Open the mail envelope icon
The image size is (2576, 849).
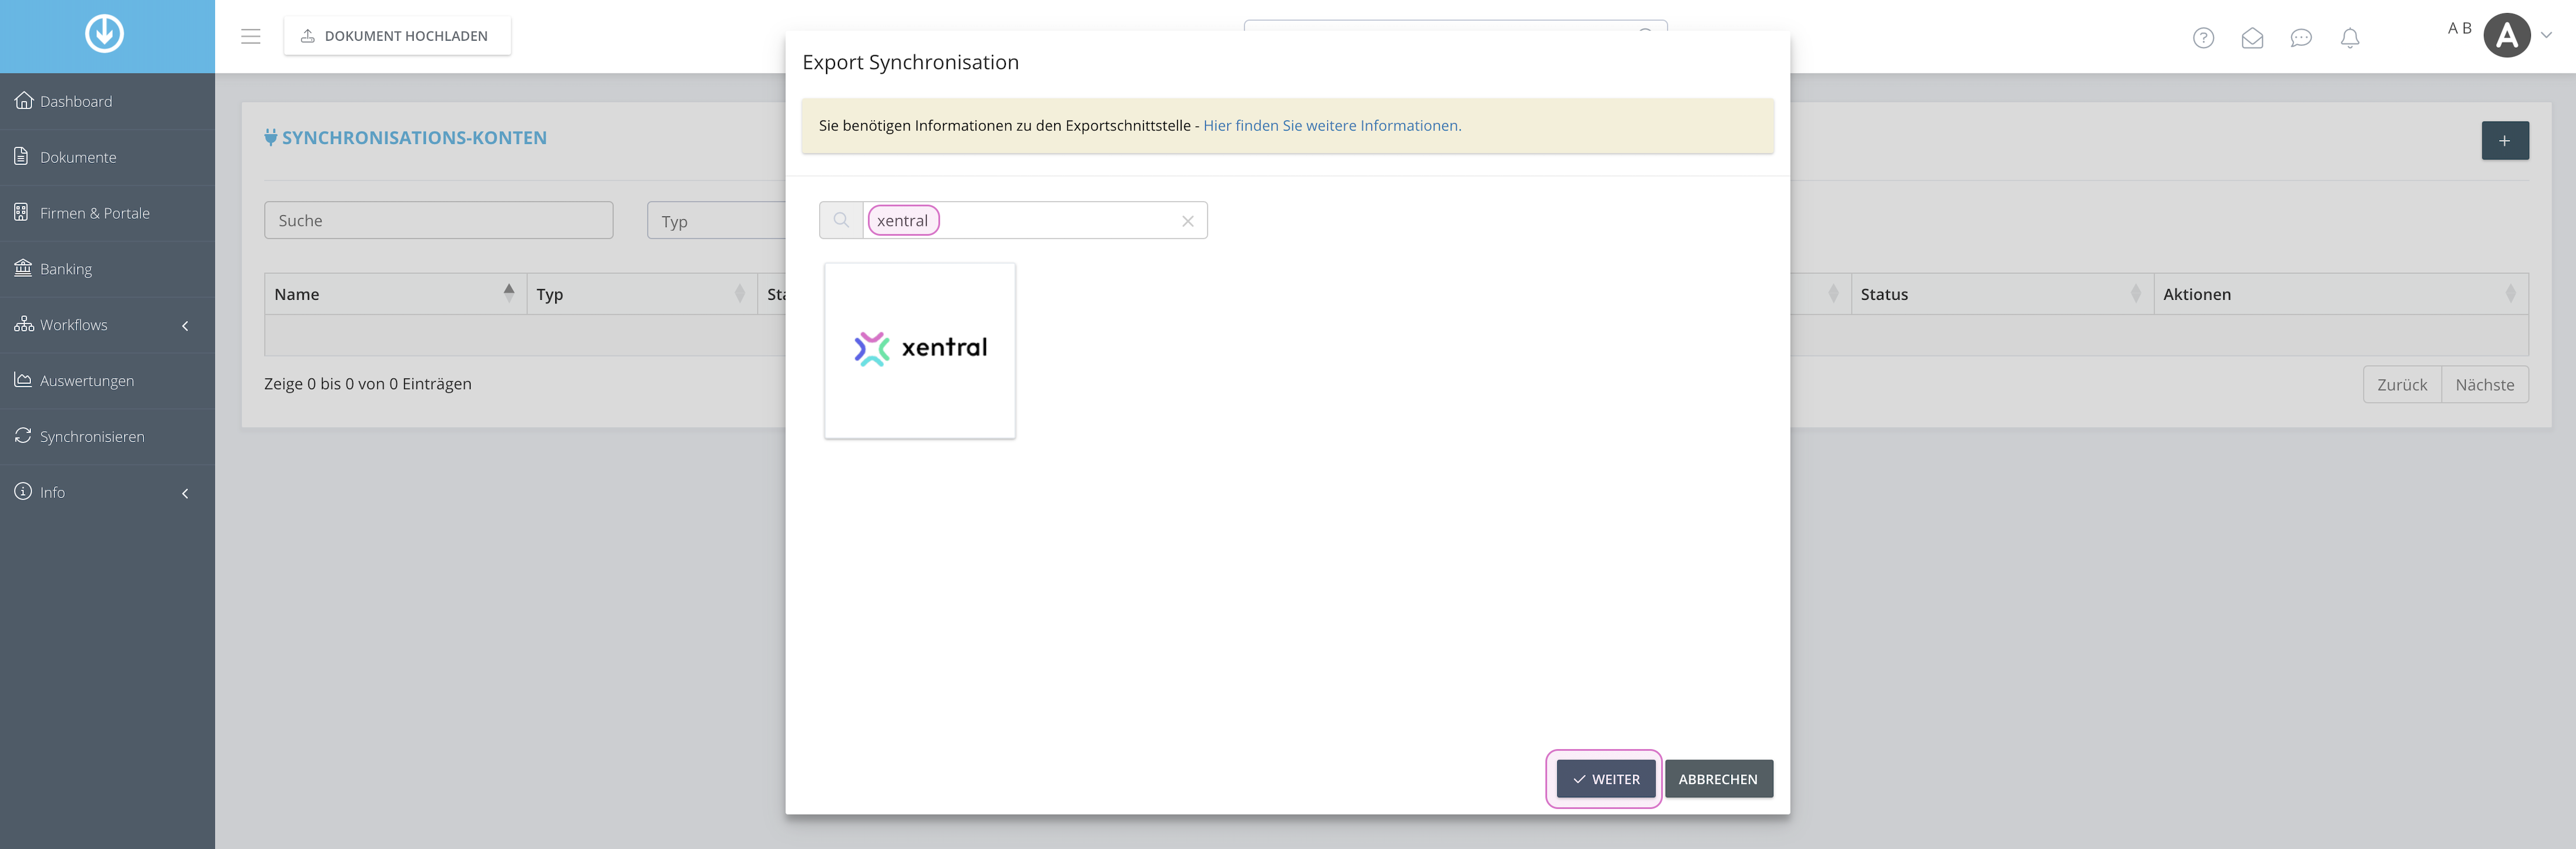tap(2252, 38)
